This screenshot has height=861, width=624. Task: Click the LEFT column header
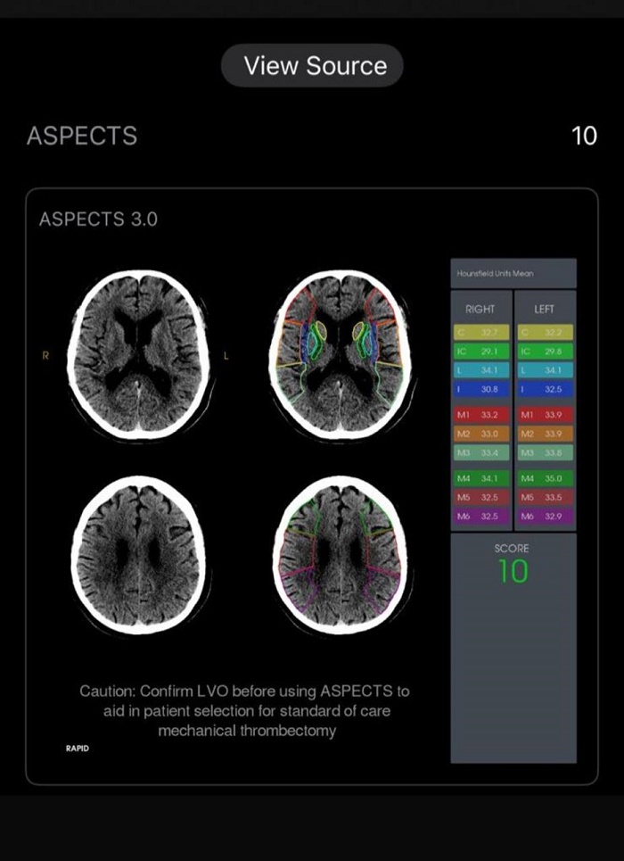click(545, 309)
